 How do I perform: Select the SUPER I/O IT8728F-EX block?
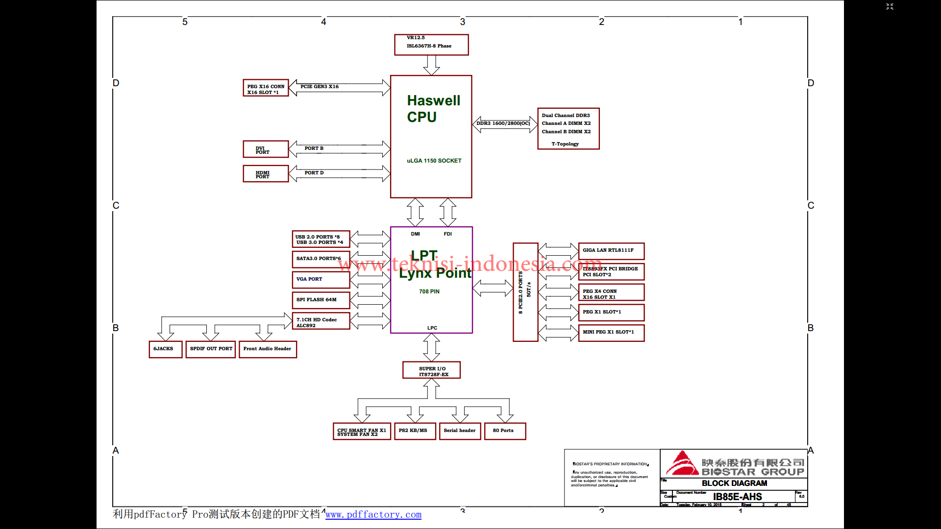pyautogui.click(x=431, y=370)
